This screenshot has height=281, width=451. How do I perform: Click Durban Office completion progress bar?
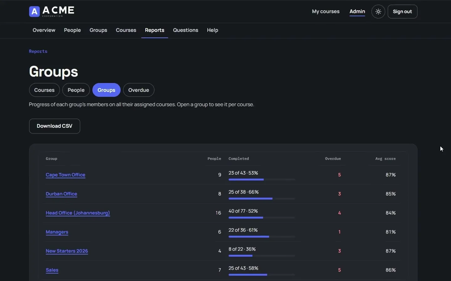point(262,199)
